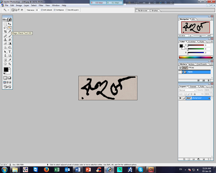Viewport: 216px width, 173px height.
Task: Switch to the Actions tab
Action: pos(191,64)
